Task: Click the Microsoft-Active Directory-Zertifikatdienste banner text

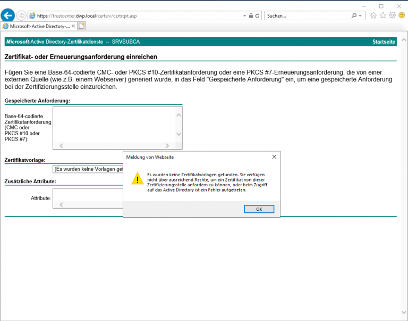Action: point(55,42)
